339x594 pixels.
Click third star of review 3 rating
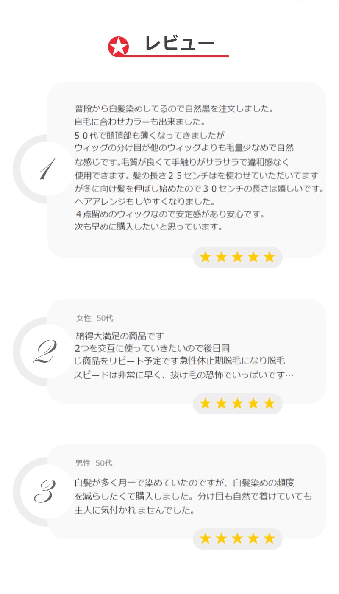tap(237, 538)
